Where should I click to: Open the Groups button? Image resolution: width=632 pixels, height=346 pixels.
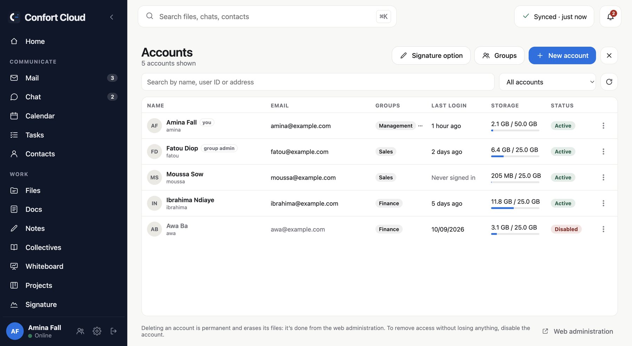point(499,55)
